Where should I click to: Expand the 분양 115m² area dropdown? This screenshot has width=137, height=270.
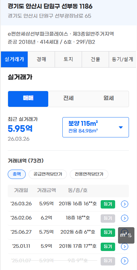[x=96, y=127]
